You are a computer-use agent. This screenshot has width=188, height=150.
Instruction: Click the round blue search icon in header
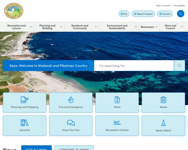coord(180,14)
